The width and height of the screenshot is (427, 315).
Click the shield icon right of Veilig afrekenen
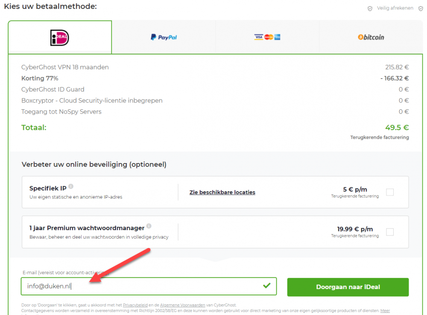tap(421, 9)
